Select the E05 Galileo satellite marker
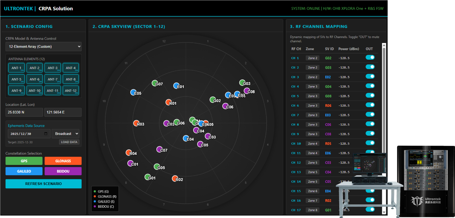Image resolution: width=455 pixels, height=218 pixels. click(x=133, y=93)
